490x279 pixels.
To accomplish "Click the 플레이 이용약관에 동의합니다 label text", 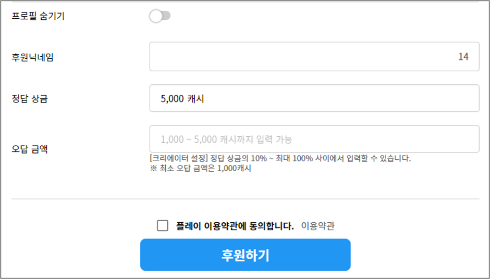I will pos(235,225).
